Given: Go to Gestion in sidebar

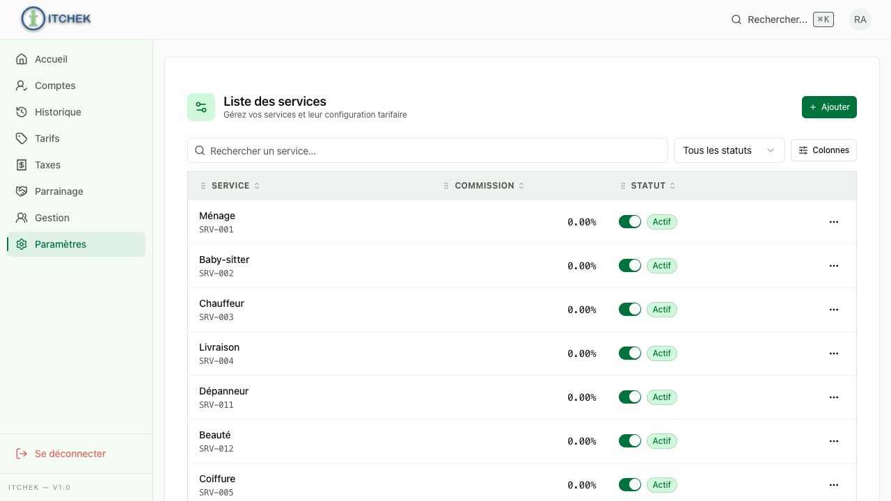Looking at the screenshot, I should (76, 218).
